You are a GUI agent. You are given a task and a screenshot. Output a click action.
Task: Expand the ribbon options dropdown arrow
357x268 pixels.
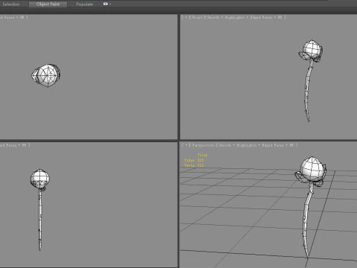click(x=110, y=4)
